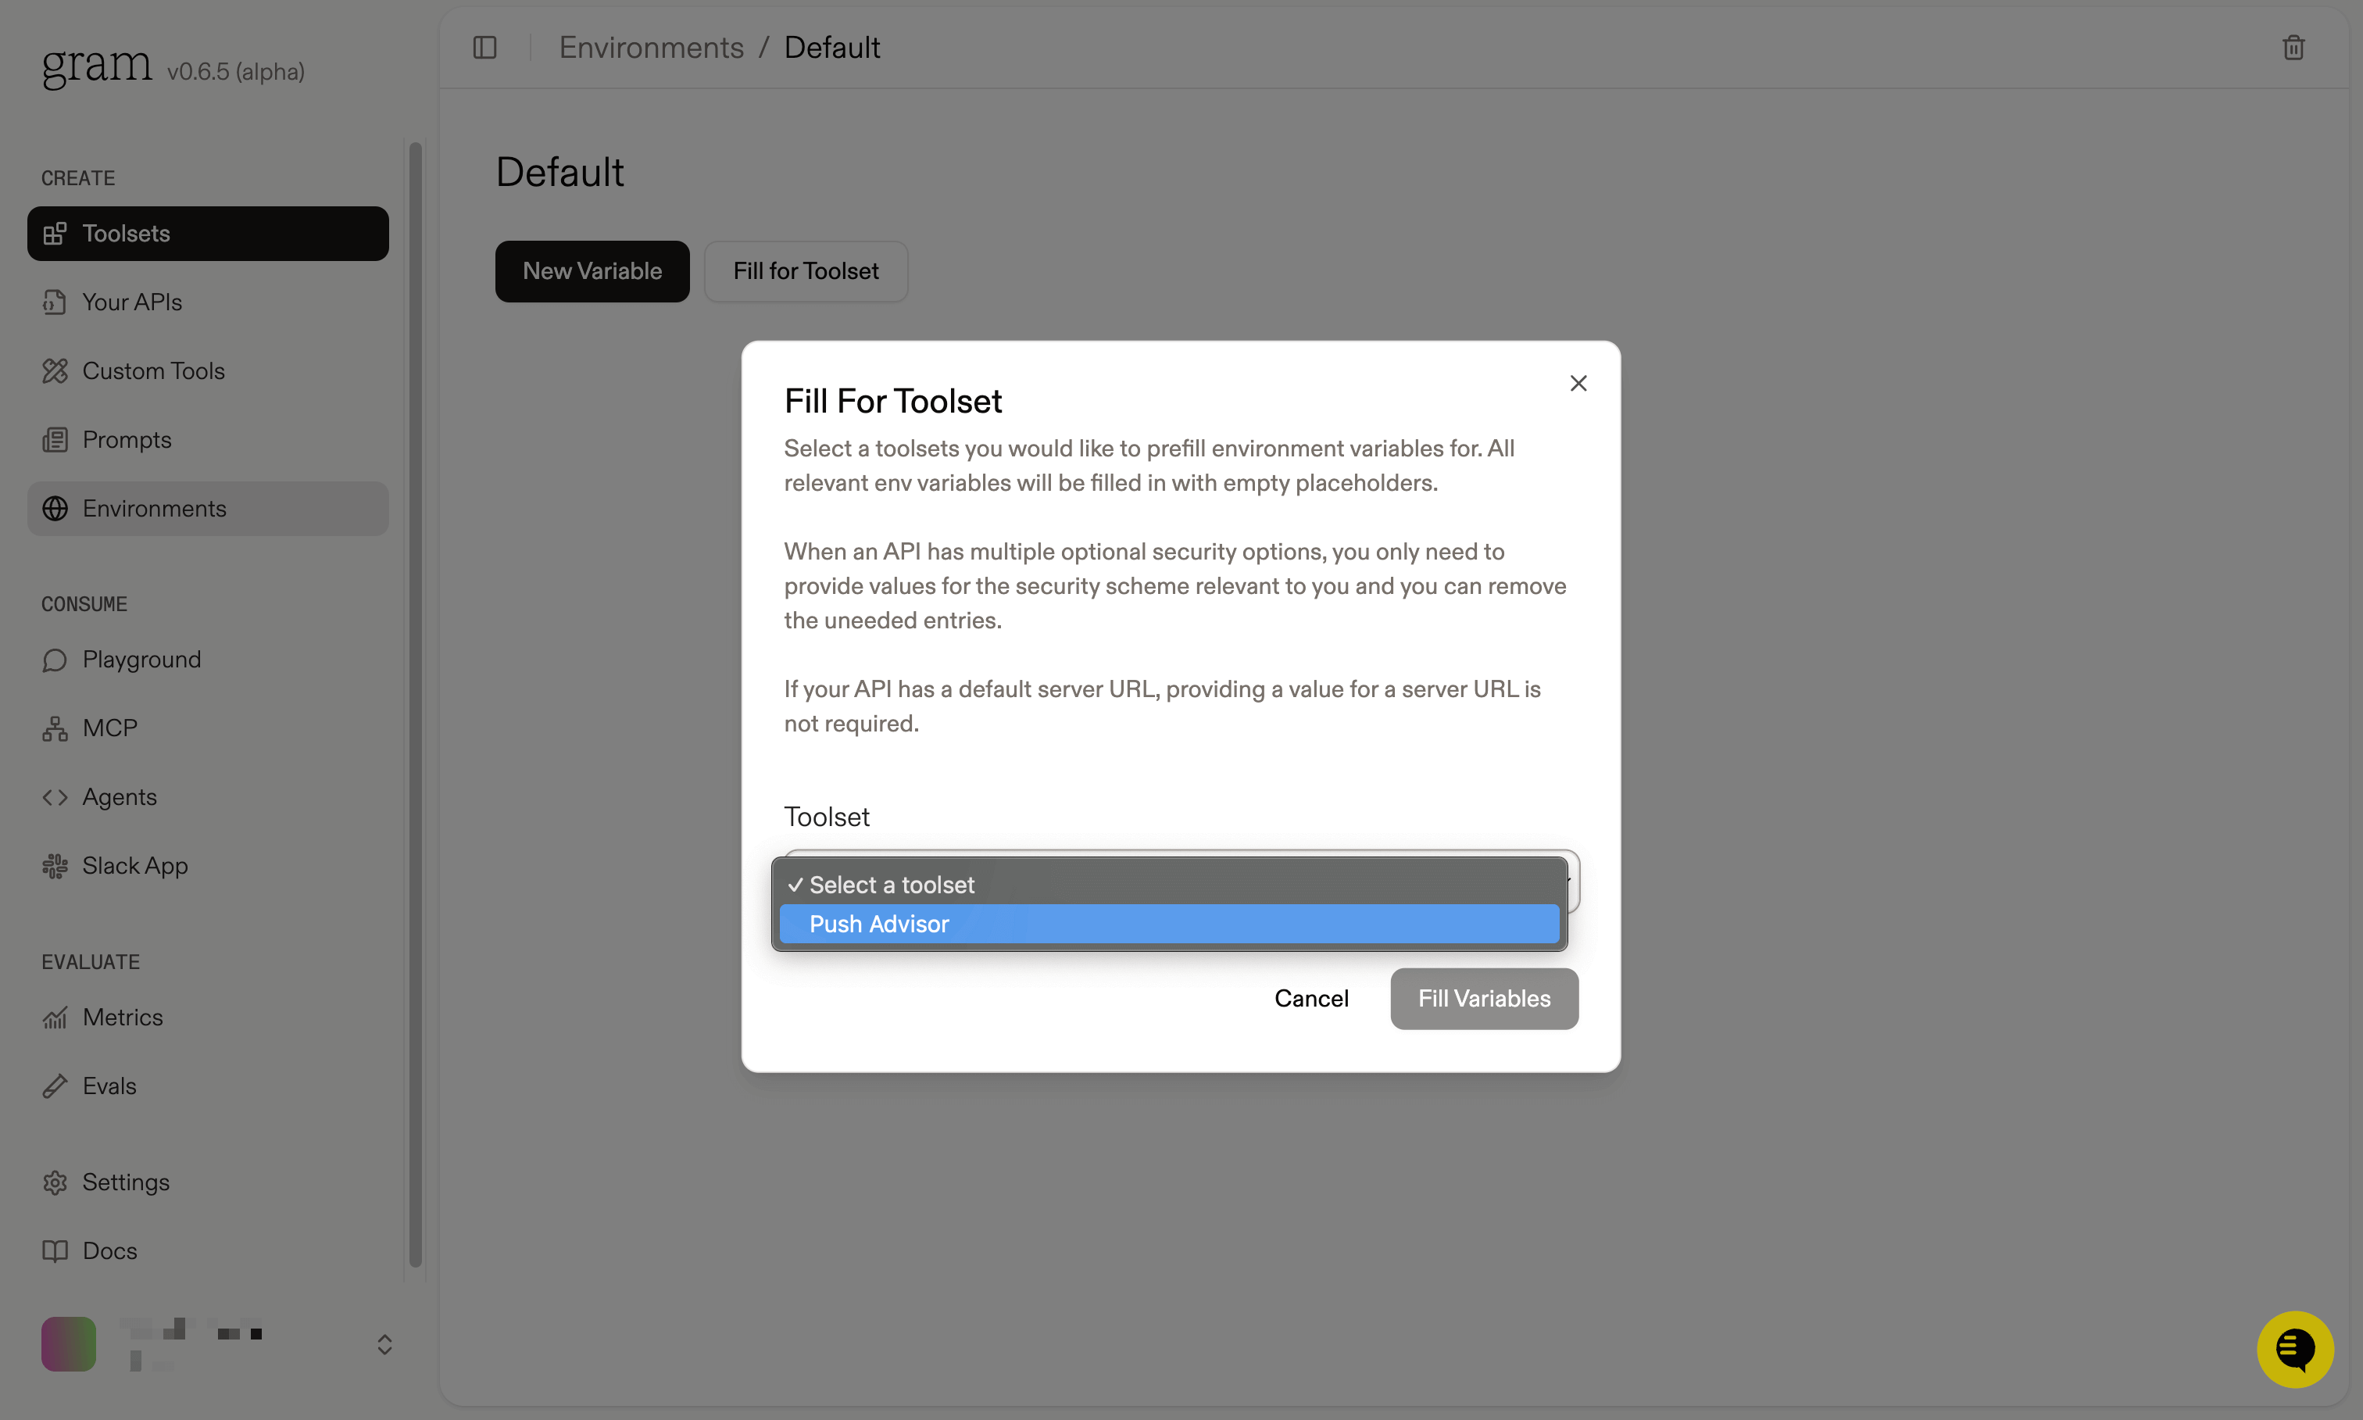Image resolution: width=2363 pixels, height=1420 pixels.
Task: Open Docs label in sidebar
Action: point(110,1252)
